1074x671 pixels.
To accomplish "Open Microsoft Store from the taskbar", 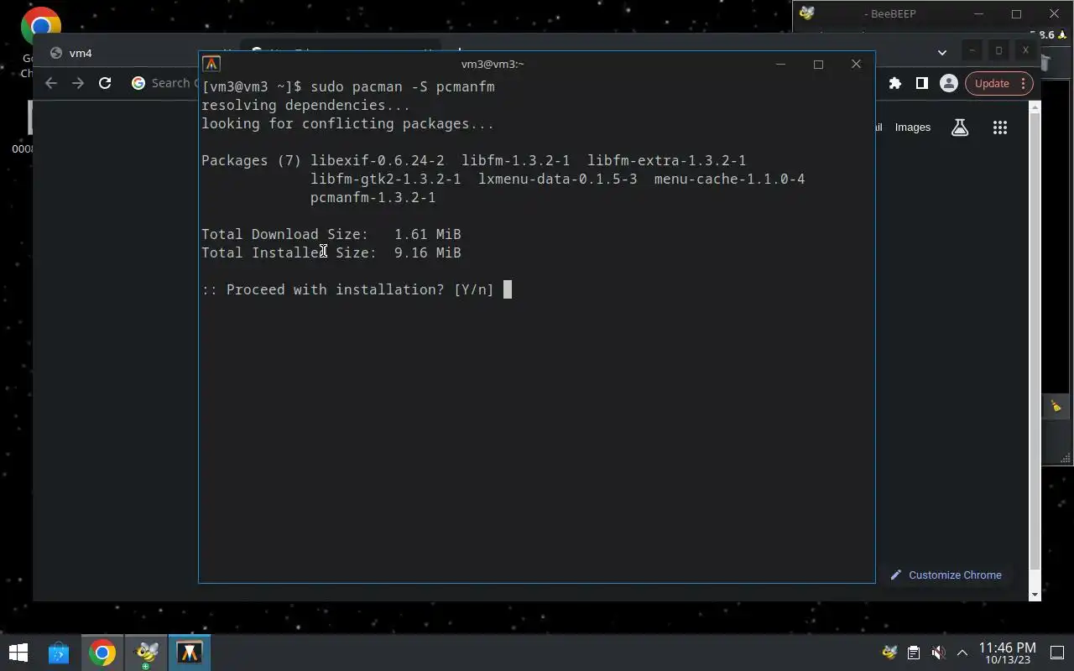I will [58, 653].
